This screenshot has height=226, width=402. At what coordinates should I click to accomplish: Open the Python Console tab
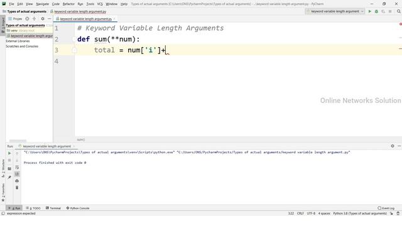point(78,208)
